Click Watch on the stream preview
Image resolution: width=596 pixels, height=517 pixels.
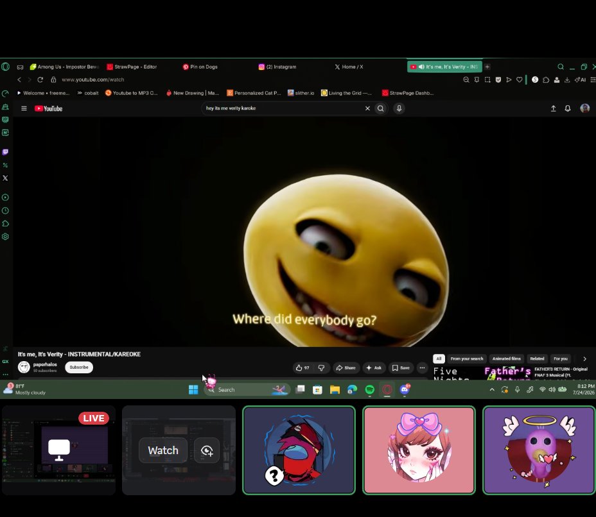pos(163,450)
